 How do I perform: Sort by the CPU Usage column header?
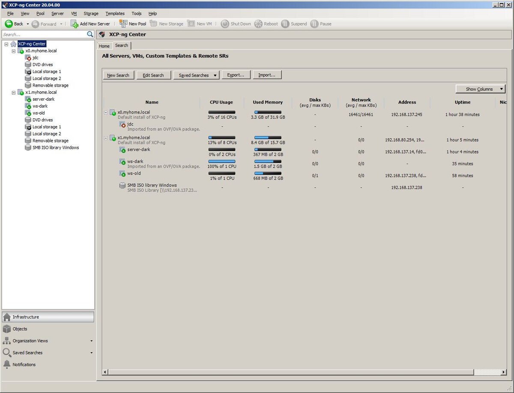[x=221, y=102]
